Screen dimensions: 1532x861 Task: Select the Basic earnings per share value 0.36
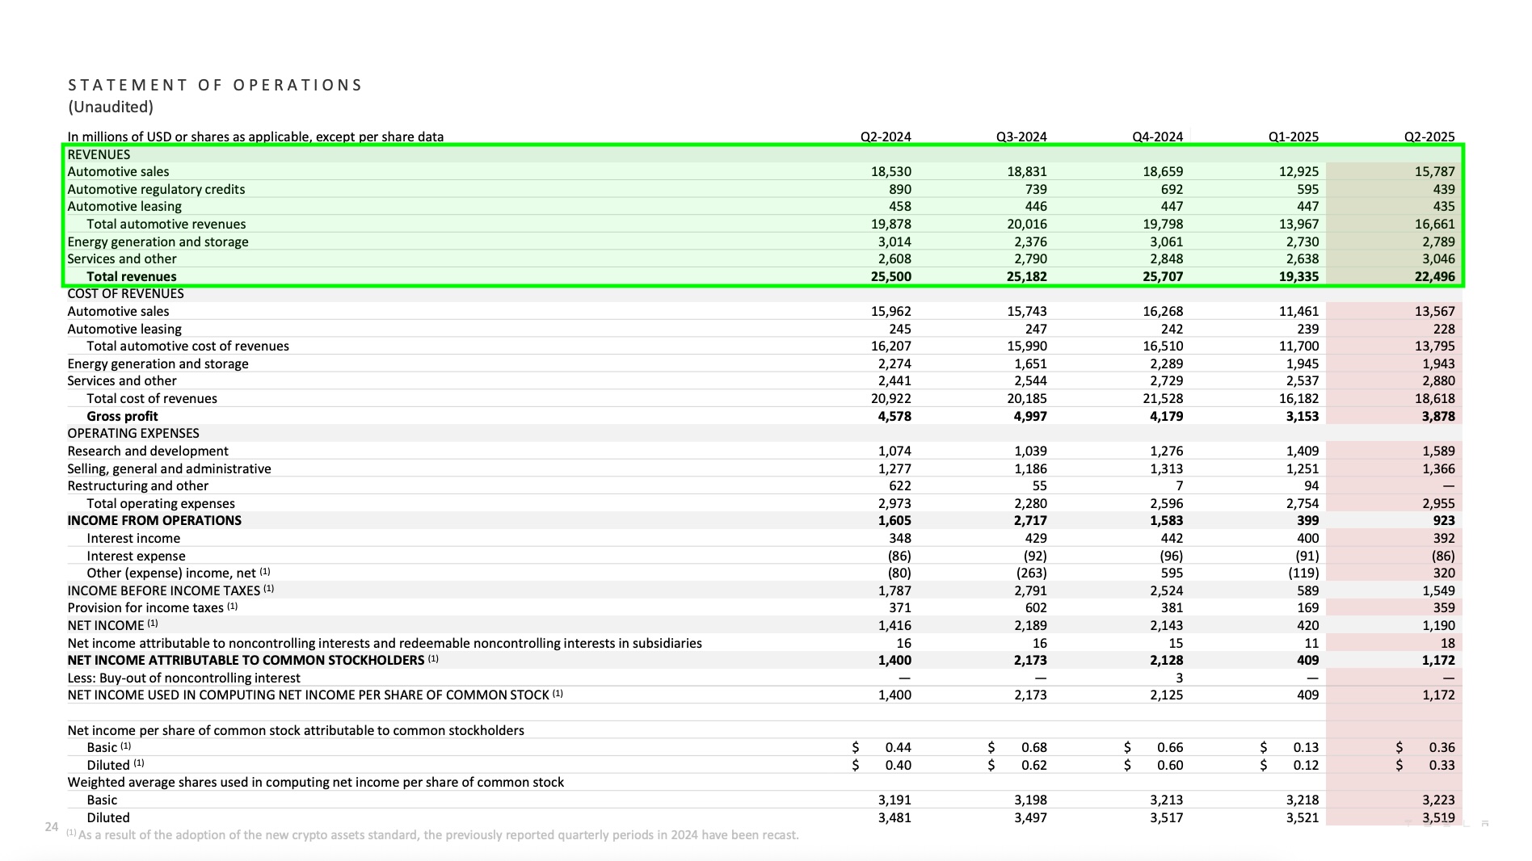click(x=1443, y=747)
